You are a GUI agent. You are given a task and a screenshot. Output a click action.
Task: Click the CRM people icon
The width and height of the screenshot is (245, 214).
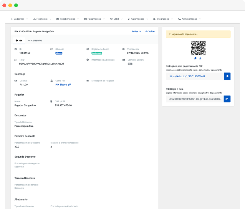coord(111,19)
